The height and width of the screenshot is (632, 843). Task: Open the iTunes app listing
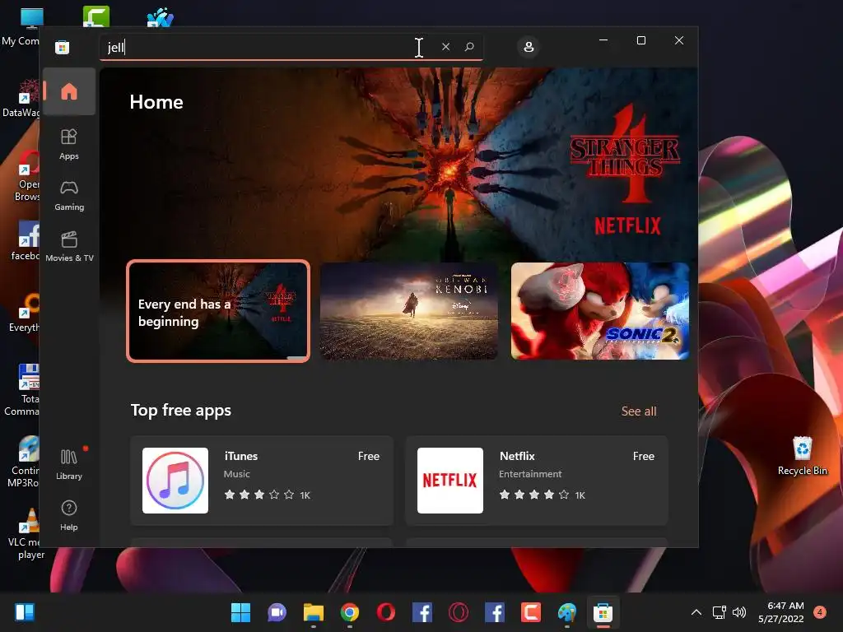pyautogui.click(x=262, y=481)
